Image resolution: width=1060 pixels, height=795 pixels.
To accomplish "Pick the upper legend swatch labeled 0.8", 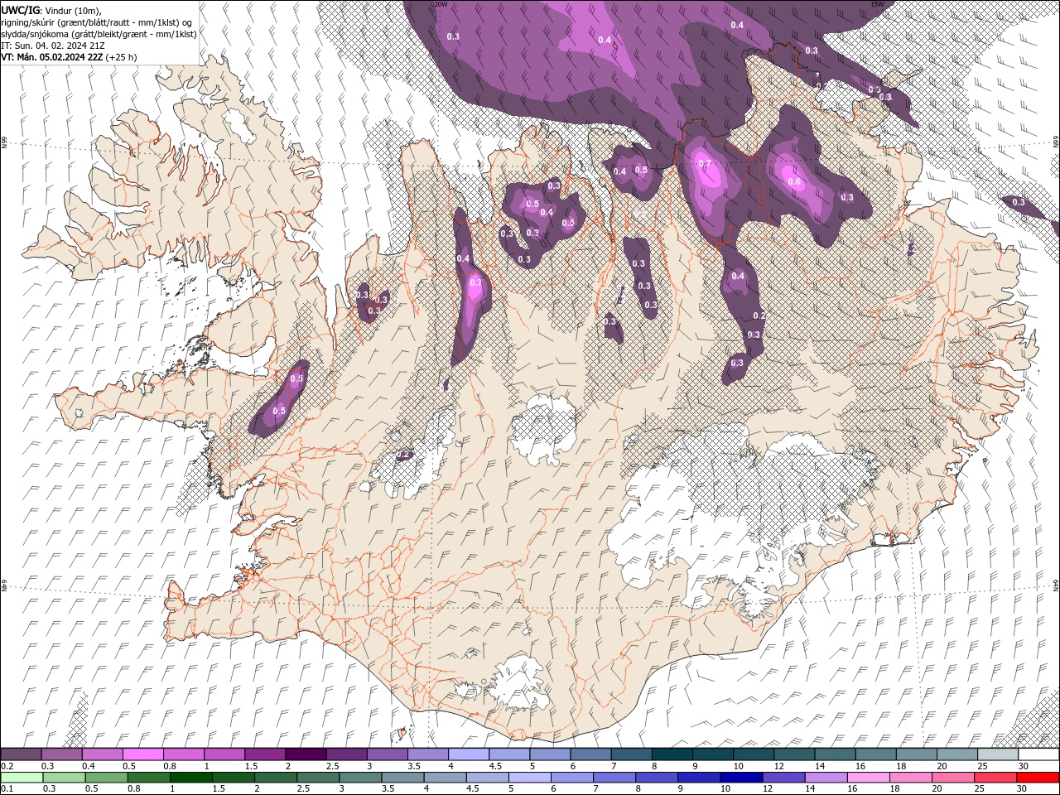I will pyautogui.click(x=184, y=754).
